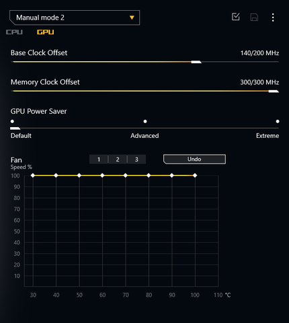The width and height of the screenshot is (289, 323).
Task: Select fan preset 3
Action: point(136,159)
